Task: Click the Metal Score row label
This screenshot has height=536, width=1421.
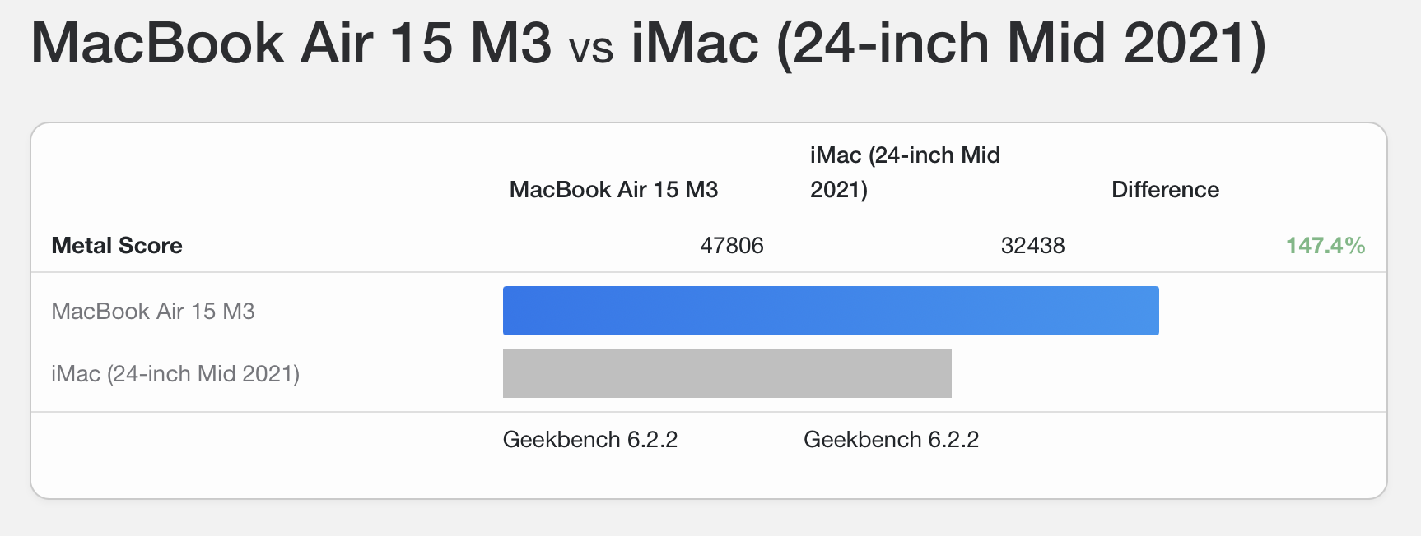Action: (x=117, y=246)
